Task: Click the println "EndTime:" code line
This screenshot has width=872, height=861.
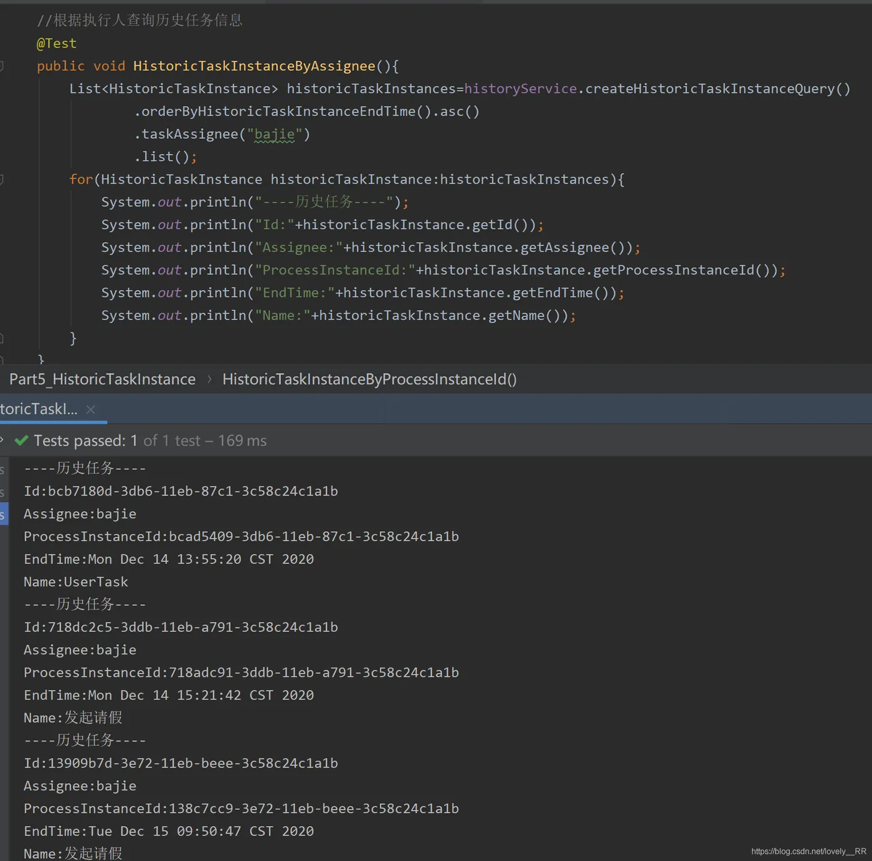Action: point(363,293)
